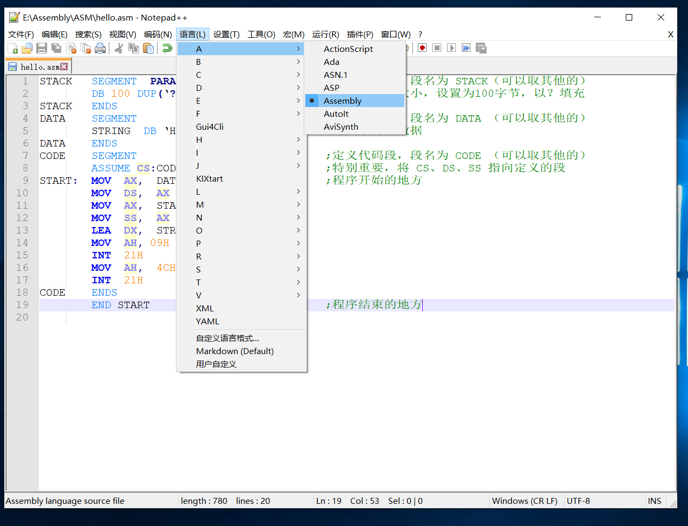Select the checked Assembly language option
The image size is (688, 526).
(355, 101)
